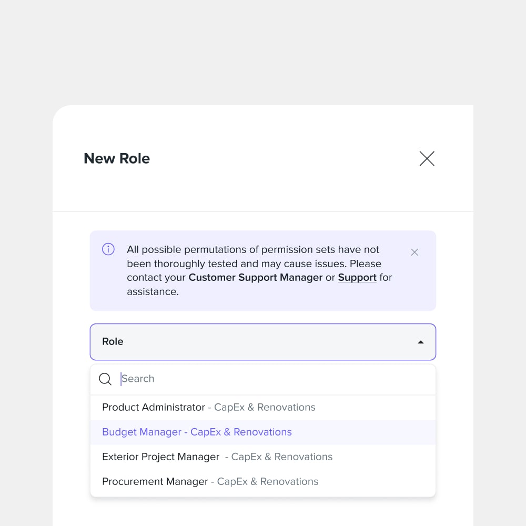The image size is (526, 526).
Task: Click the warning text starting 'All possible permutations'
Action: coord(259,270)
